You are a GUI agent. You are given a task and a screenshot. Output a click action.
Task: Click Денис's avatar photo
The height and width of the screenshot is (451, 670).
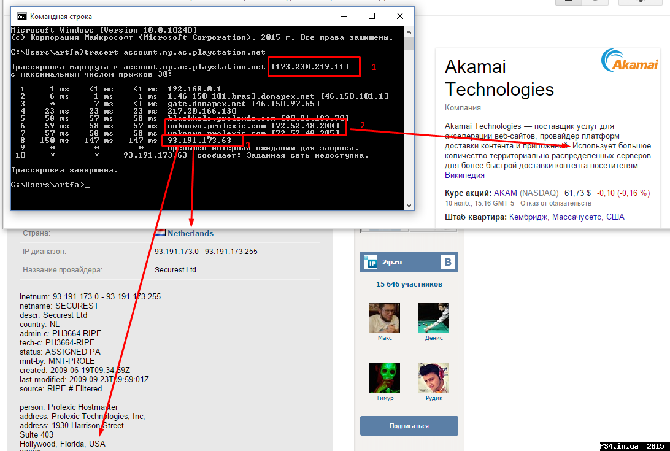pyautogui.click(x=434, y=318)
